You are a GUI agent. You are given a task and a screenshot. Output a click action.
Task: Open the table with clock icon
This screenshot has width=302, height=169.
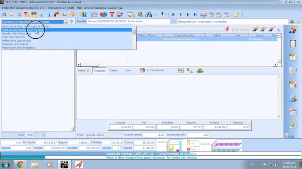point(83,15)
